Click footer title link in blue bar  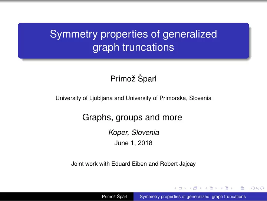click(193, 197)
